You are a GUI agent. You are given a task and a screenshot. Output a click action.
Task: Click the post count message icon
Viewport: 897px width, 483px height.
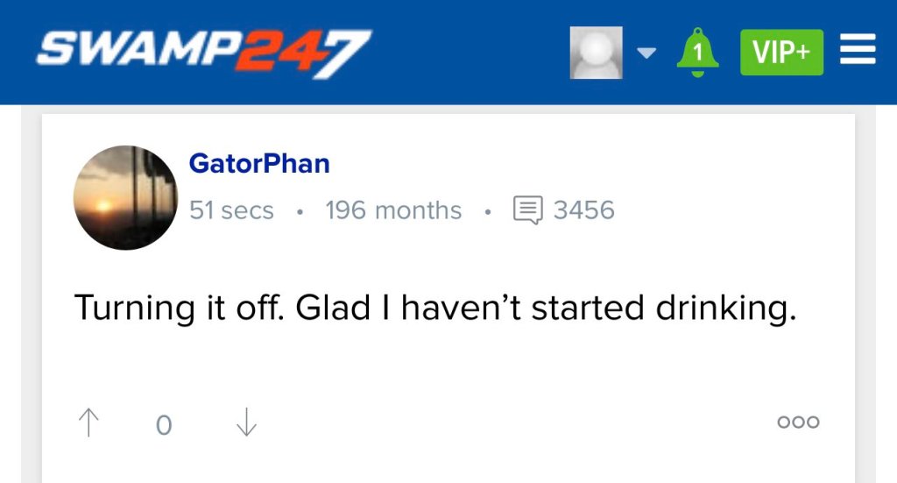click(x=526, y=210)
